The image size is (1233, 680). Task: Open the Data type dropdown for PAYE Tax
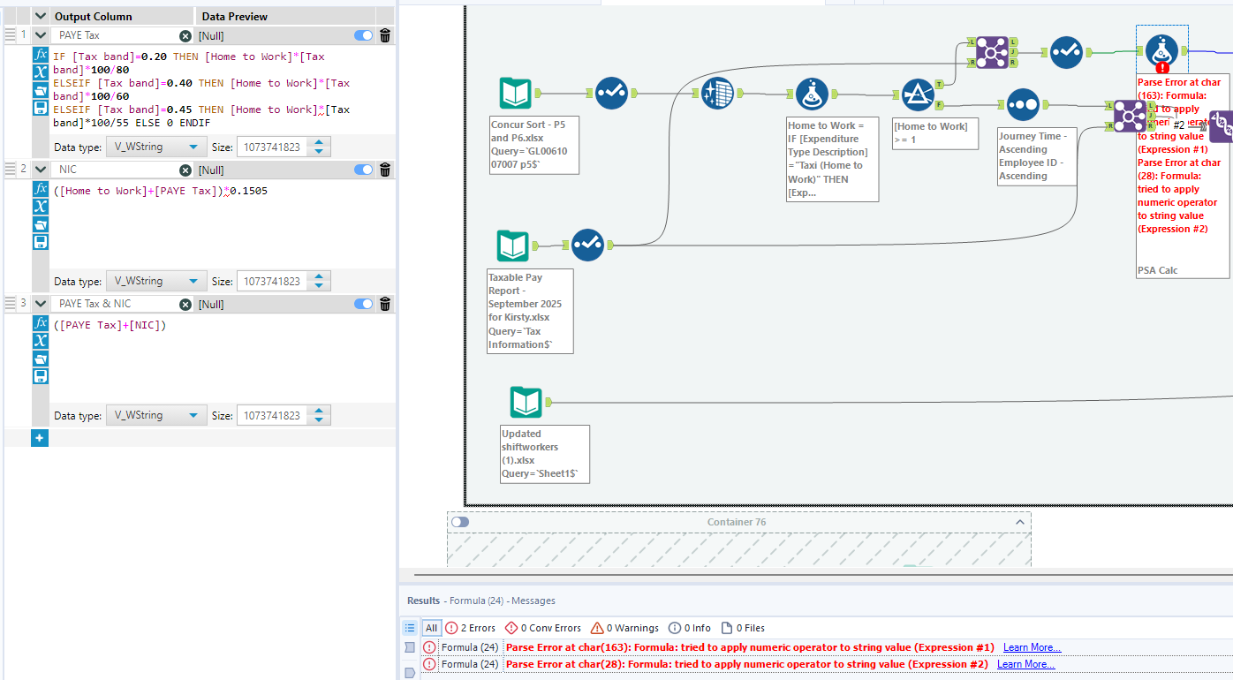[156, 147]
